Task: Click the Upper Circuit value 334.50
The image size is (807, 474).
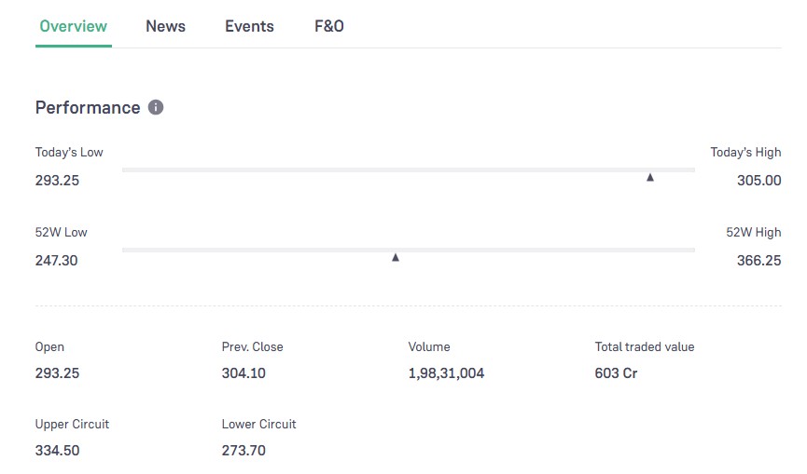Action: point(57,451)
